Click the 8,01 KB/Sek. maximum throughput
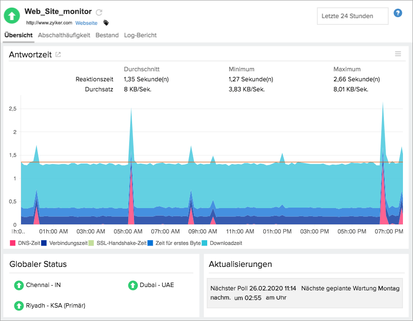This screenshot has height=321, width=413. click(x=351, y=89)
